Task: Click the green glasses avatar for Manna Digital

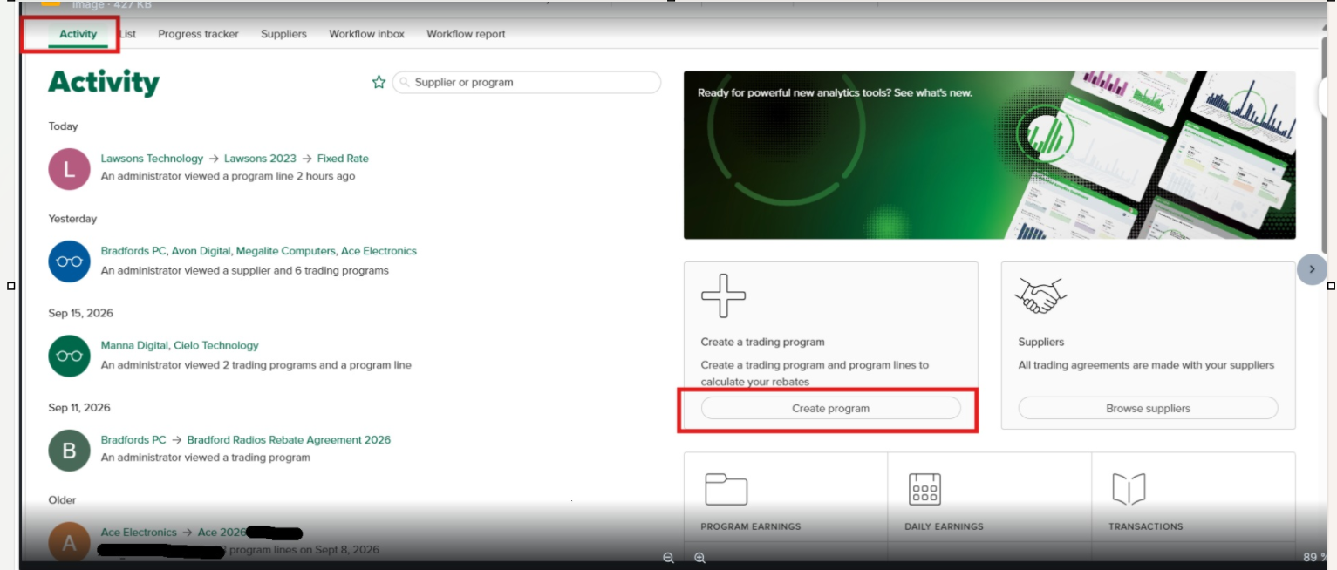Action: [x=70, y=356]
